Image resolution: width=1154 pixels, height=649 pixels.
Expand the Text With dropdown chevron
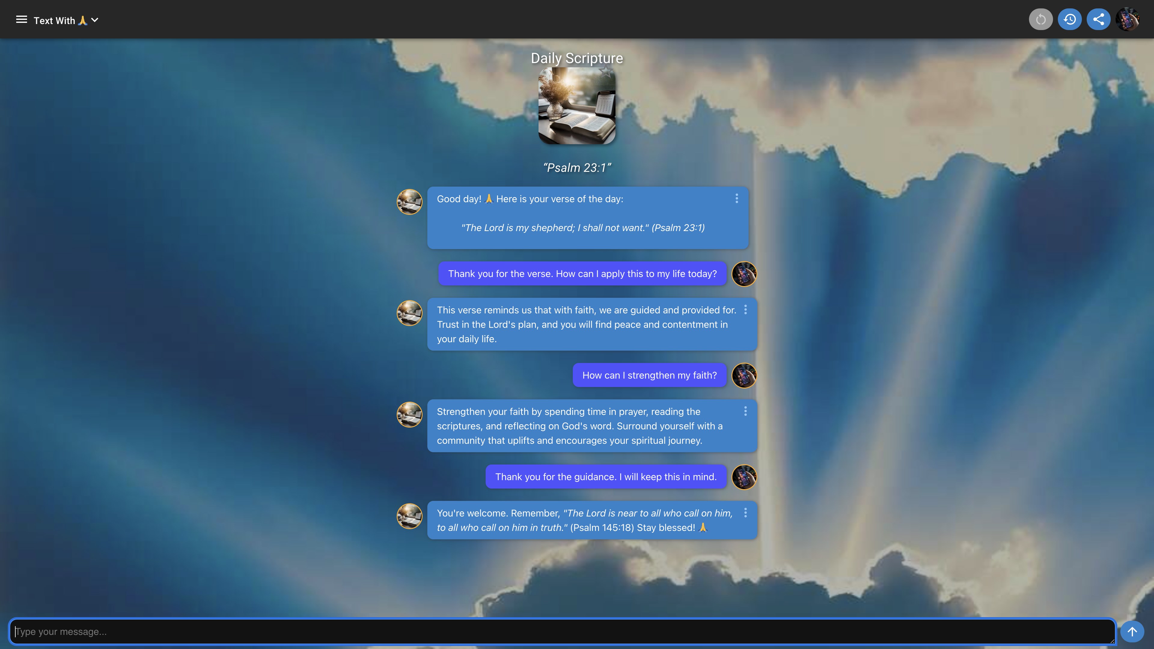(x=95, y=20)
